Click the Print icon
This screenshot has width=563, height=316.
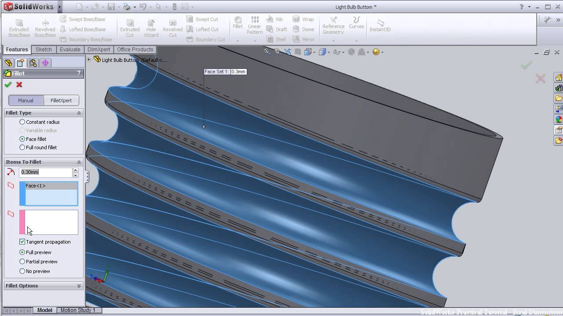tap(127, 7)
